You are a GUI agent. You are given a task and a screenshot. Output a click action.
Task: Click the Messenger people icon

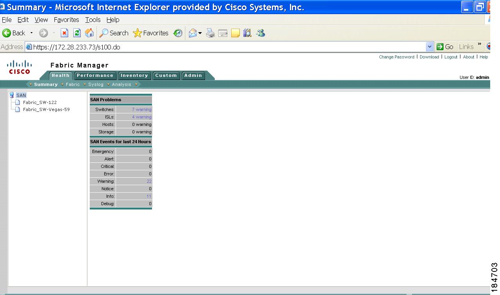261,33
